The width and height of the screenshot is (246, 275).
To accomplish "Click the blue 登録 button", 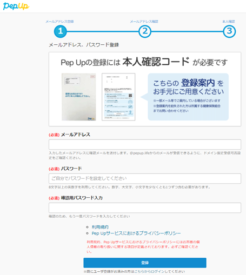I will point(145,263).
